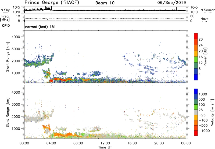Click the '-25' value on Velocity colorbar
The width and height of the screenshot is (215, 149).
[x=202, y=115]
